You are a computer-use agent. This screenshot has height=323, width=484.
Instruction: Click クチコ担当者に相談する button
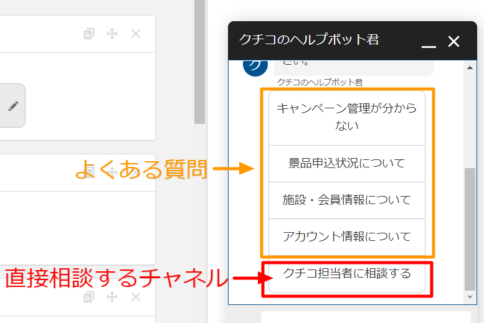pyautogui.click(x=346, y=274)
